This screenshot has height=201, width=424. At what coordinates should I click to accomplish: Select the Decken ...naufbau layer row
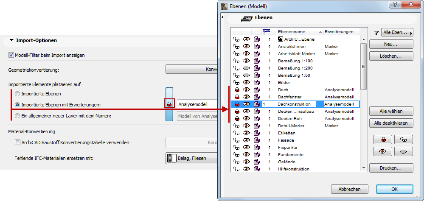[295, 111]
